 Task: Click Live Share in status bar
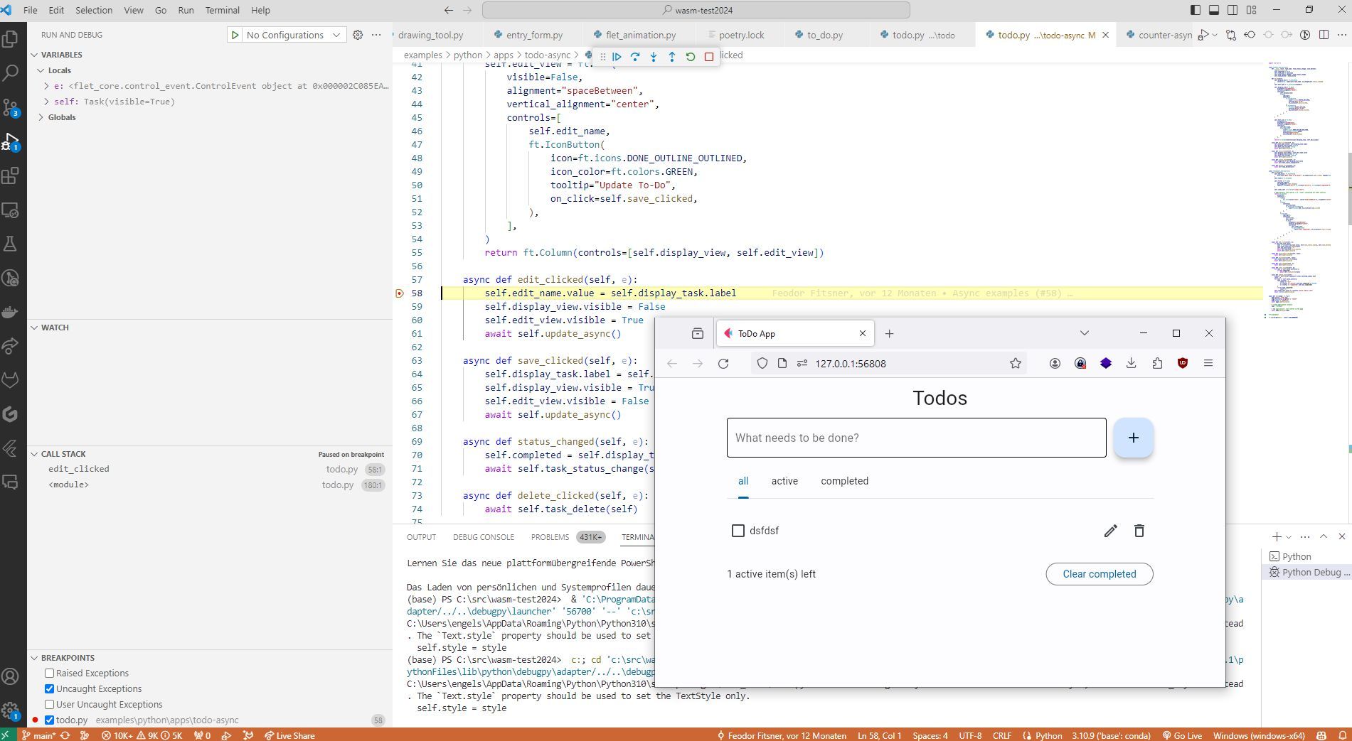(x=289, y=735)
